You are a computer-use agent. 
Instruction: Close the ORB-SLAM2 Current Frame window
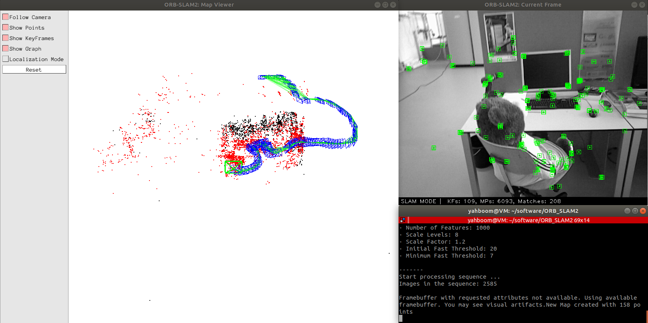pyautogui.click(x=642, y=5)
